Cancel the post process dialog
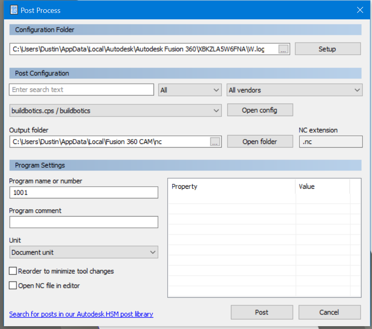 (x=329, y=312)
